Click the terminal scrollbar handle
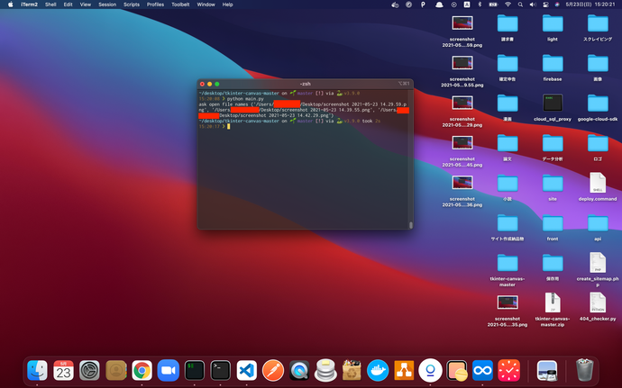 [x=410, y=225]
